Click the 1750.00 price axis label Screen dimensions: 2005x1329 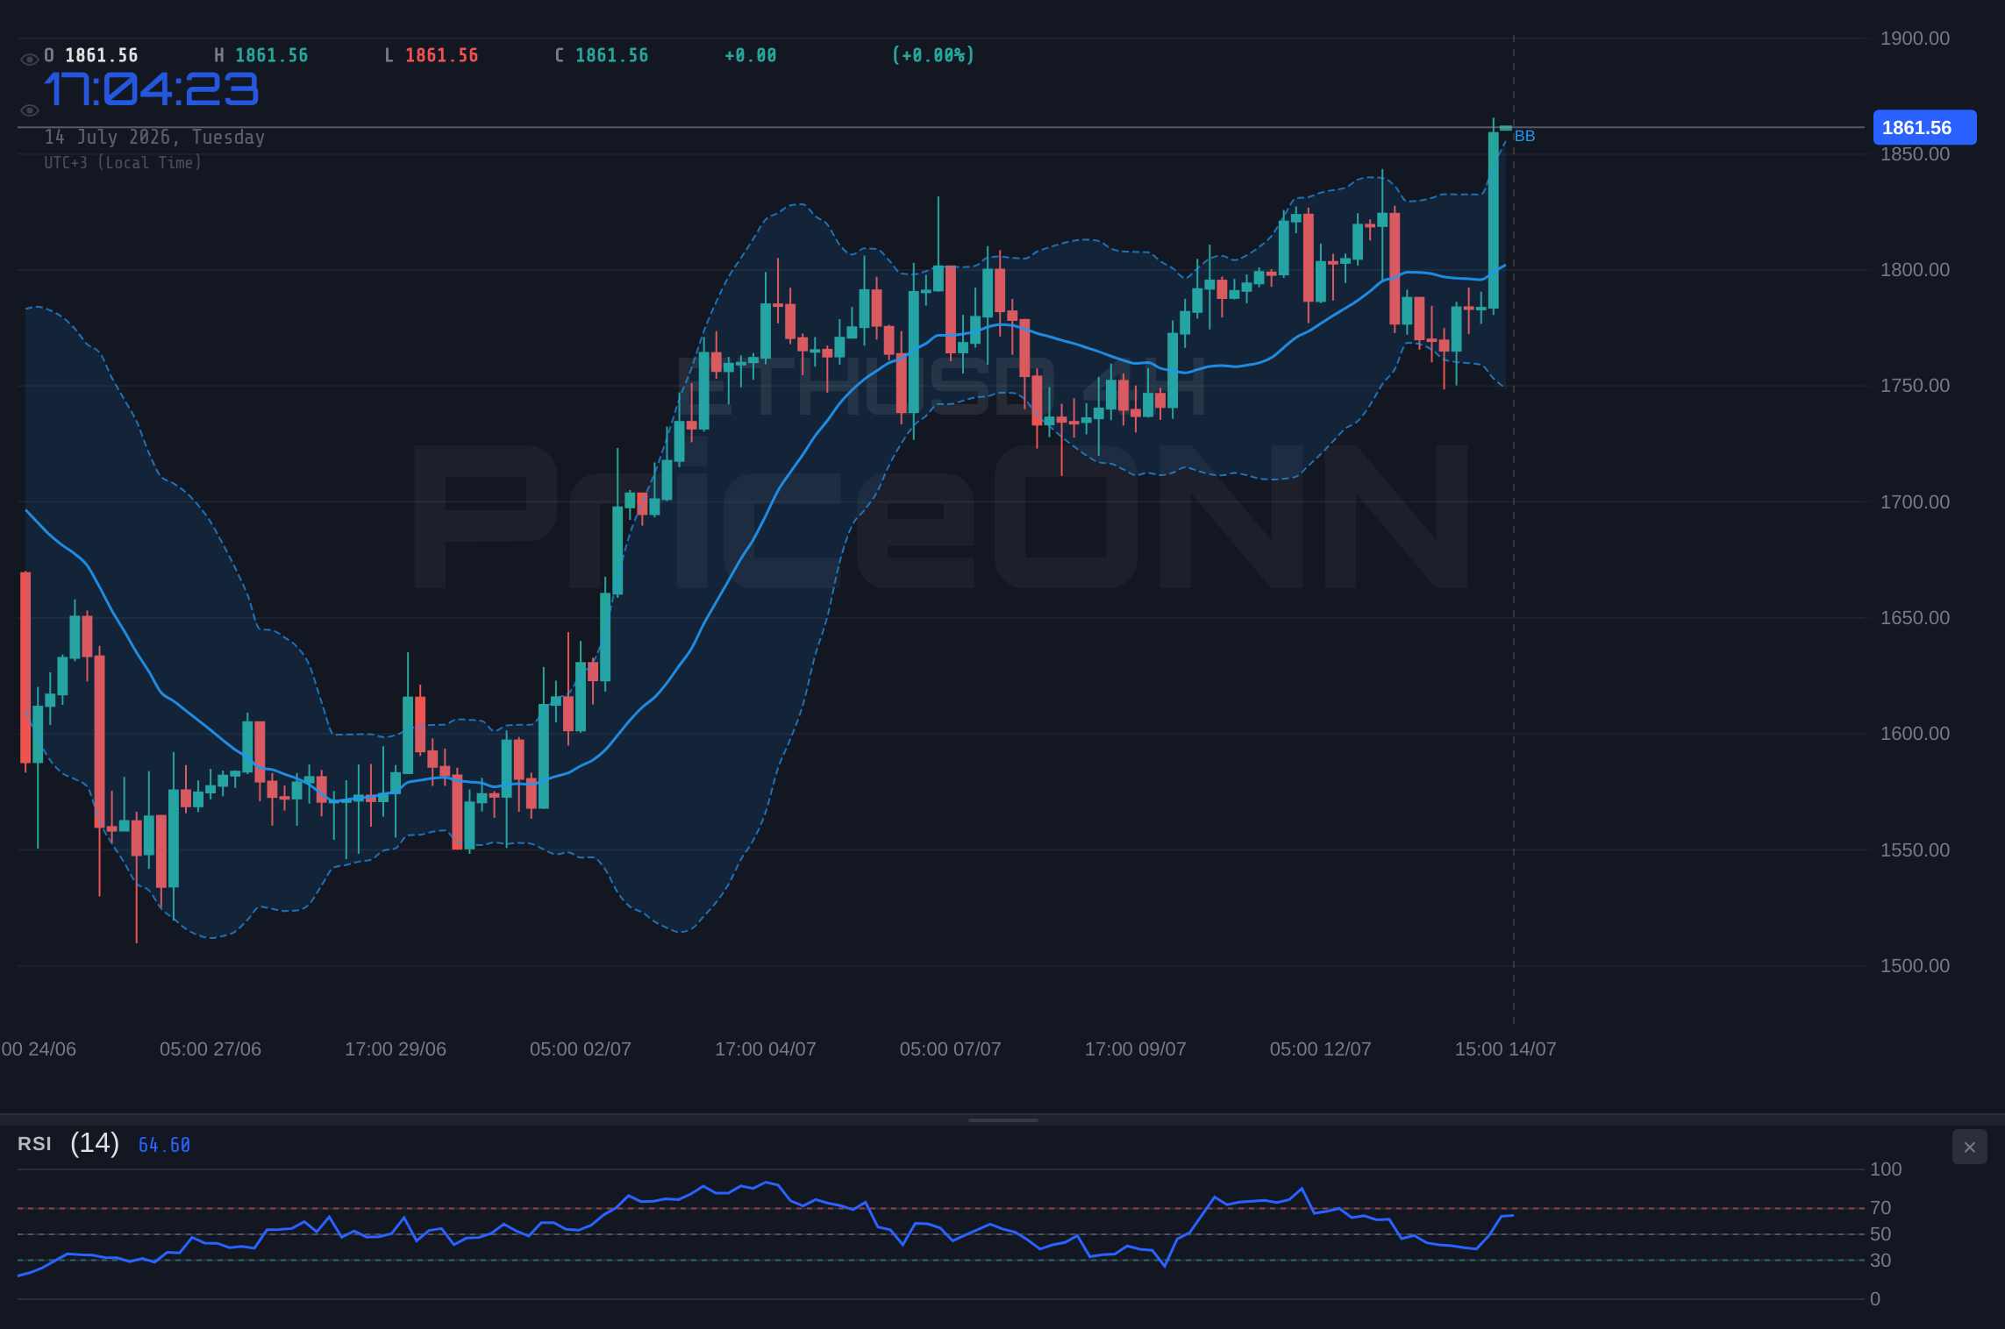[x=1915, y=386]
